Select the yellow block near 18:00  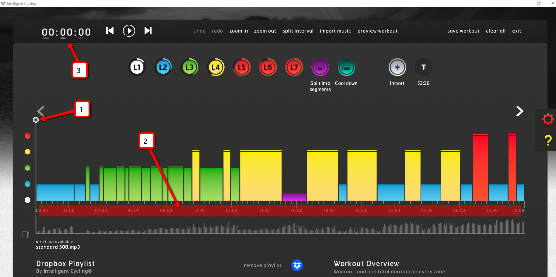click(323, 176)
